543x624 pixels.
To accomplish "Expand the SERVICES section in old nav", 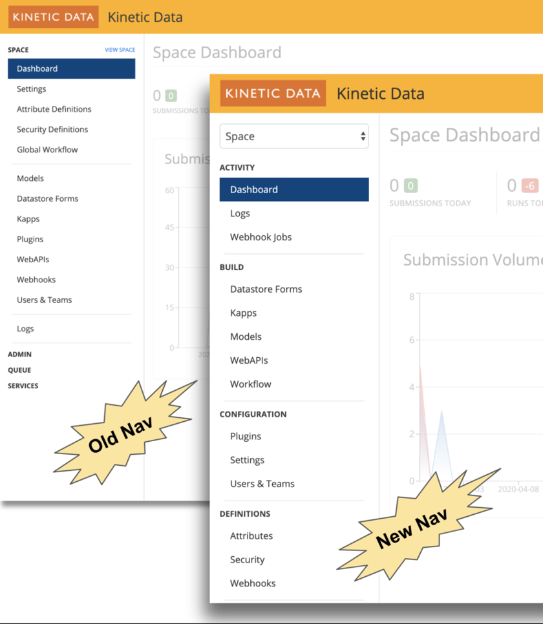I will (23, 386).
